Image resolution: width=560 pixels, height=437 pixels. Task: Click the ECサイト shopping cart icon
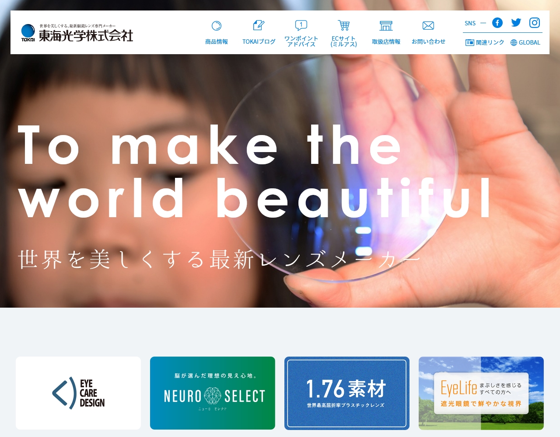pos(344,25)
